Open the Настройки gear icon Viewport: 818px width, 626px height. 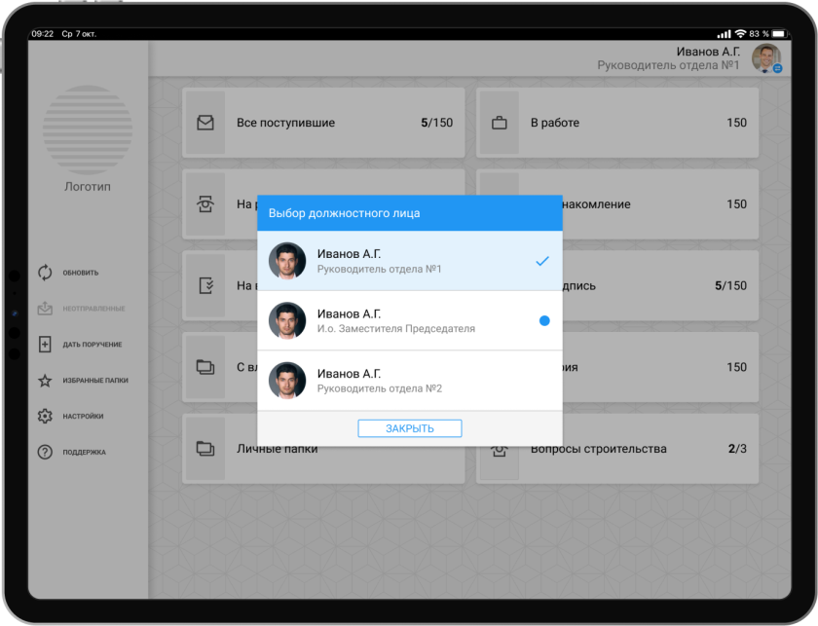click(x=45, y=417)
